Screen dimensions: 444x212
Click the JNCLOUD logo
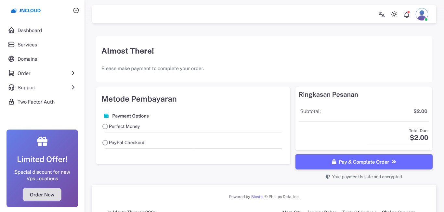click(26, 10)
